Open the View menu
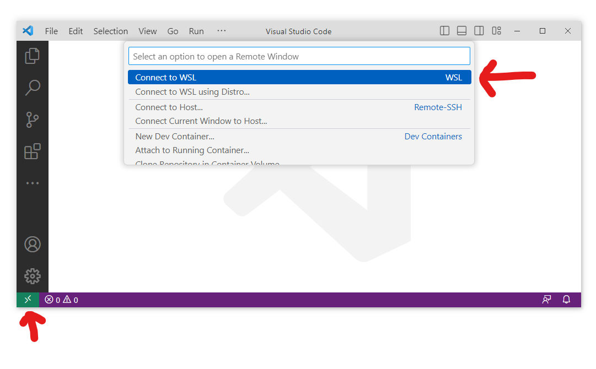Viewport: 596px width, 369px height. pos(147,31)
